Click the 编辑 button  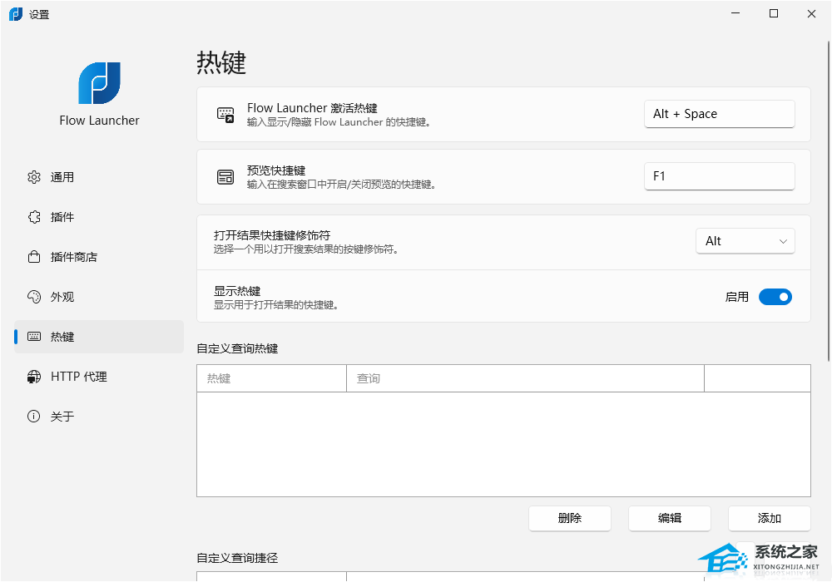click(670, 518)
